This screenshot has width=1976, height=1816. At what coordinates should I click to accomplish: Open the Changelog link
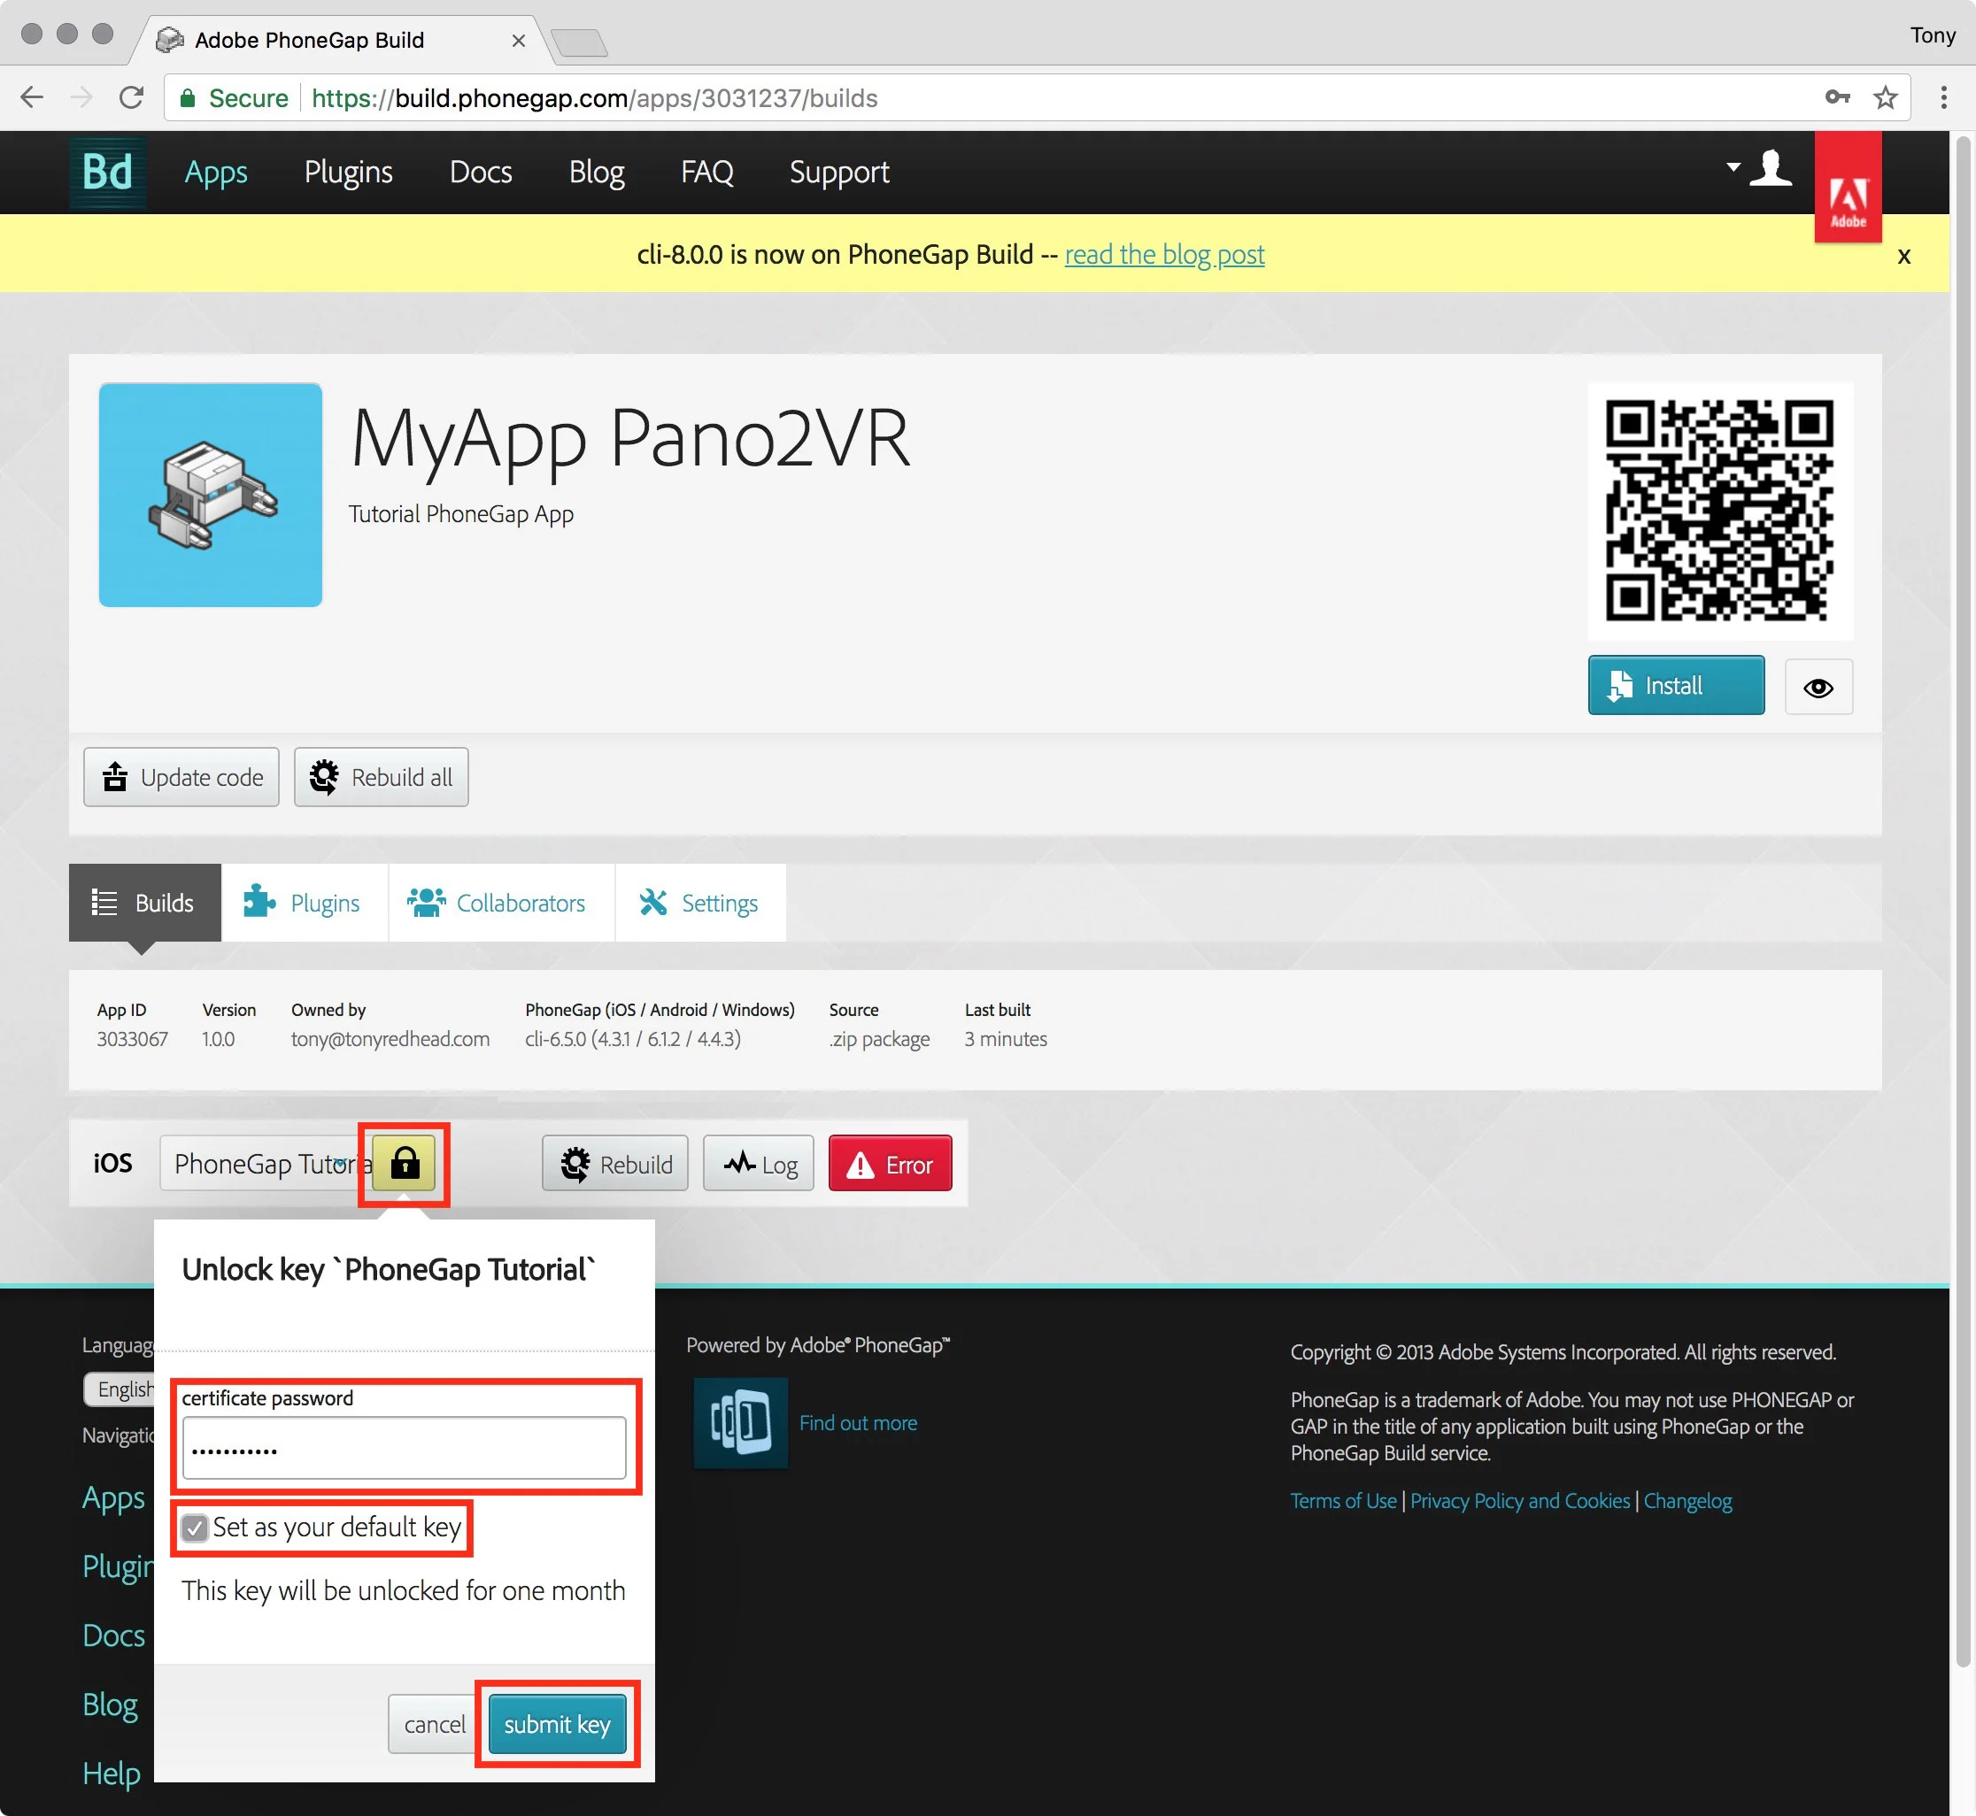1687,1501
